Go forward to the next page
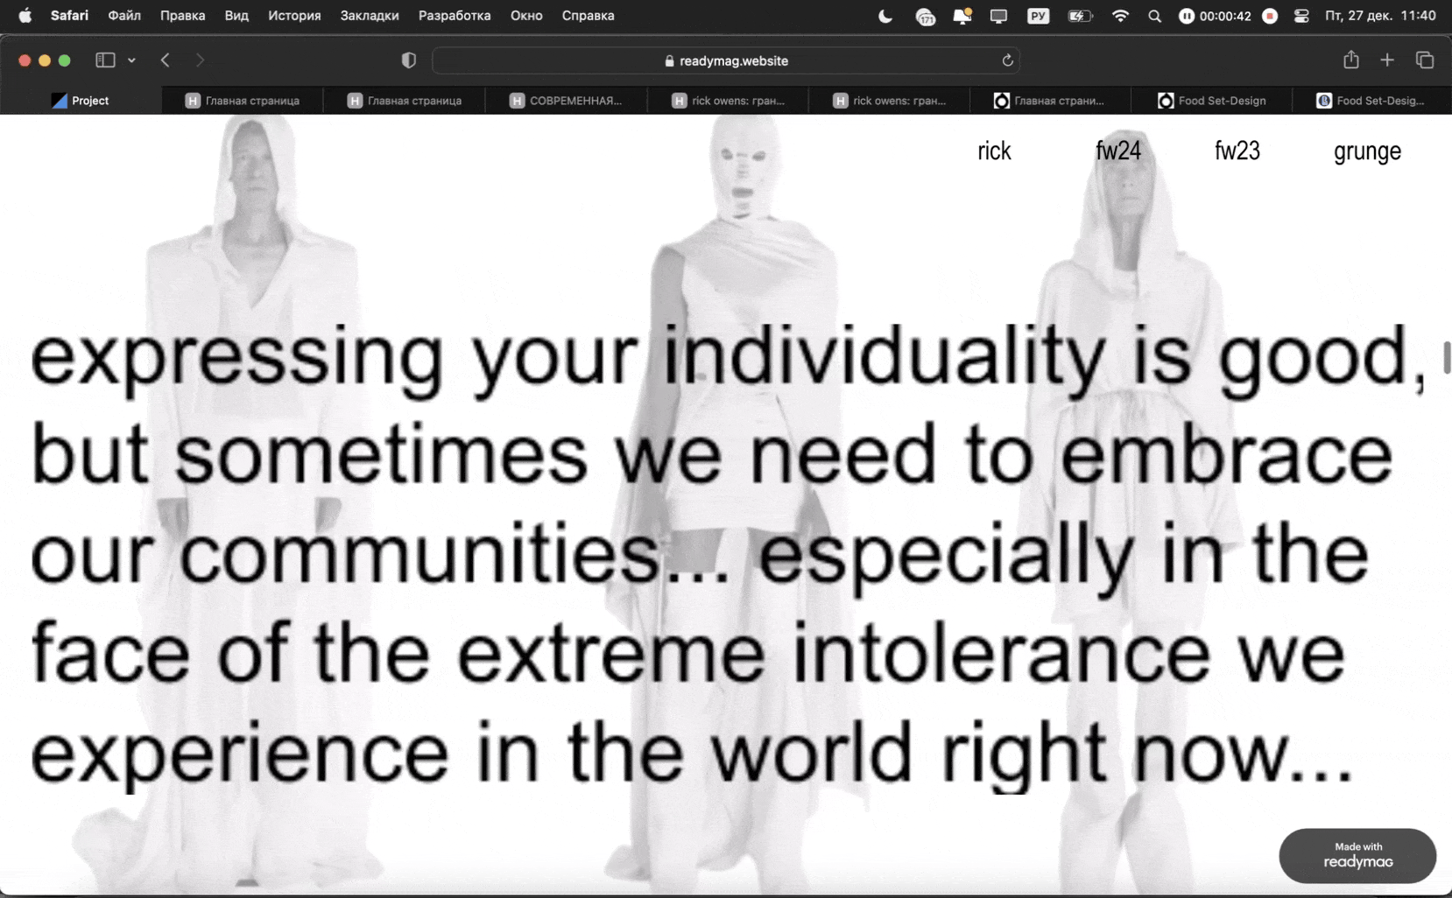This screenshot has width=1452, height=898. 200,60
